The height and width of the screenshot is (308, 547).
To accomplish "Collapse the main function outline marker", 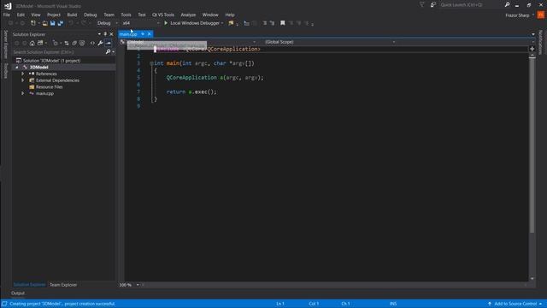I will click(x=151, y=63).
